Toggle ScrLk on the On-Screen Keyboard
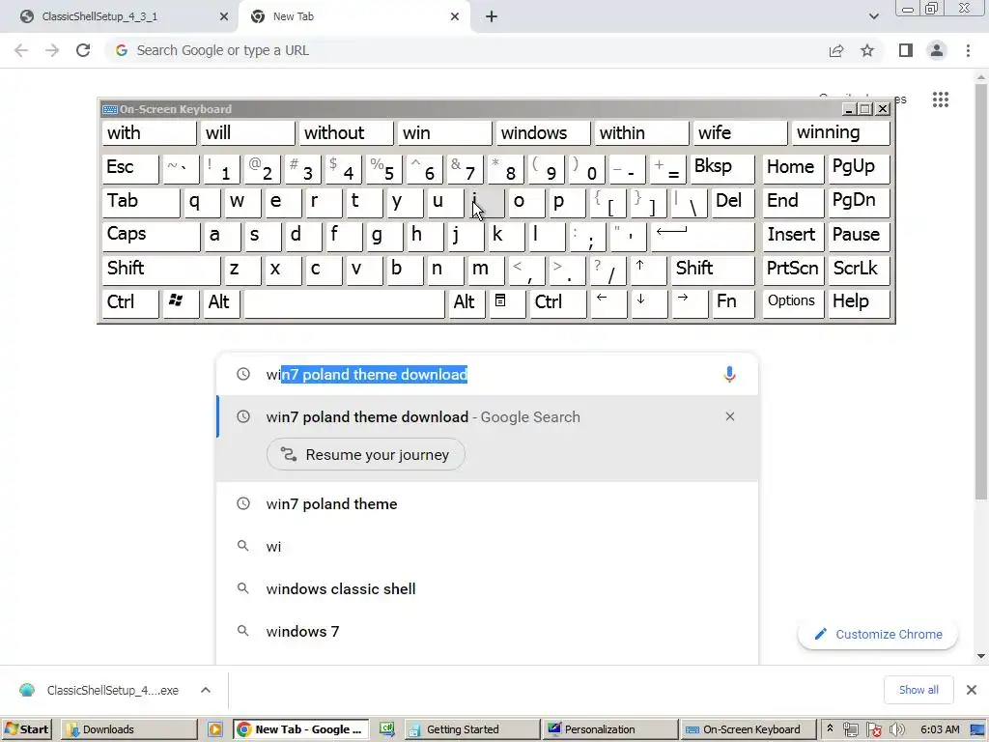The width and height of the screenshot is (989, 742). tap(859, 271)
